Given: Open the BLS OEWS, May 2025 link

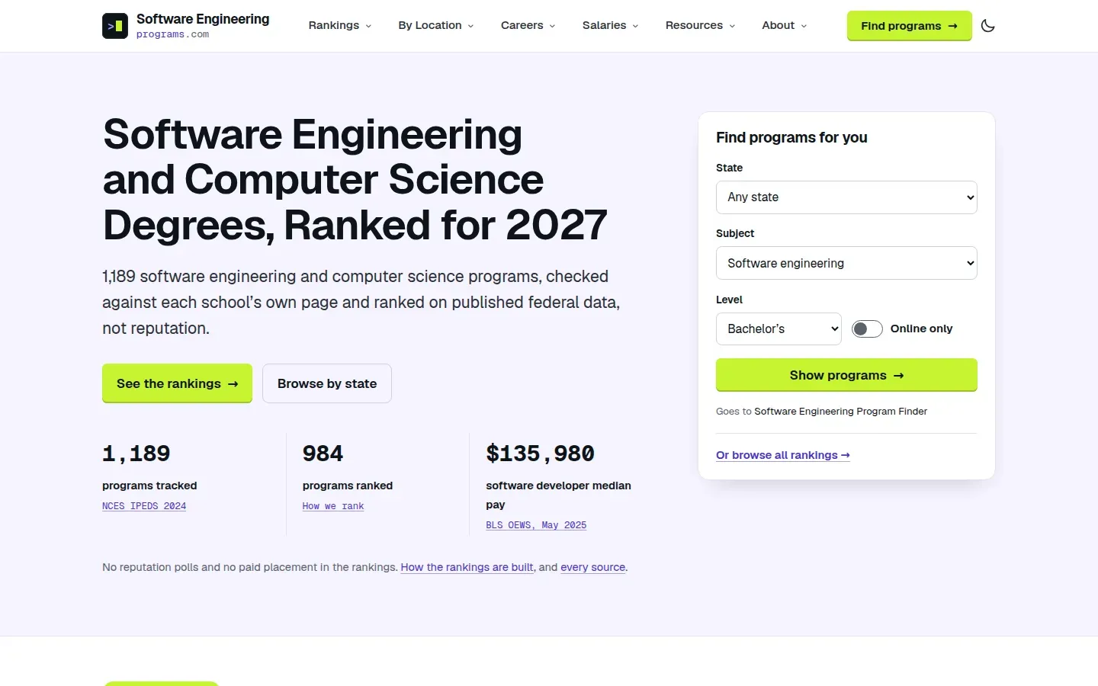Looking at the screenshot, I should pos(536,525).
